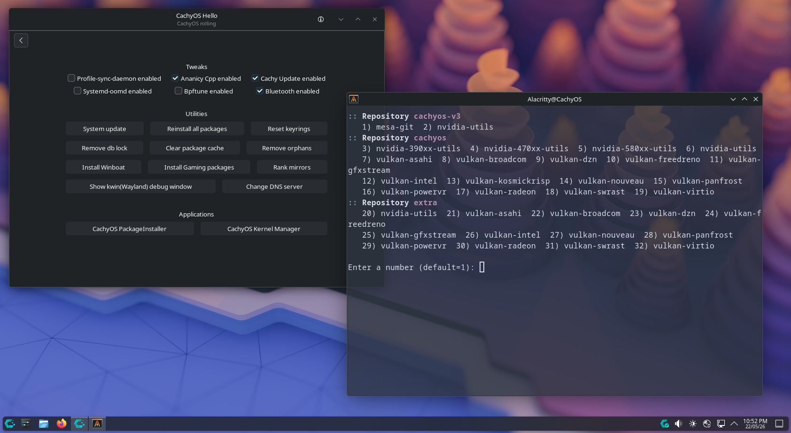Launch Firefox from the taskbar
This screenshot has width=791, height=433.
tap(62, 424)
